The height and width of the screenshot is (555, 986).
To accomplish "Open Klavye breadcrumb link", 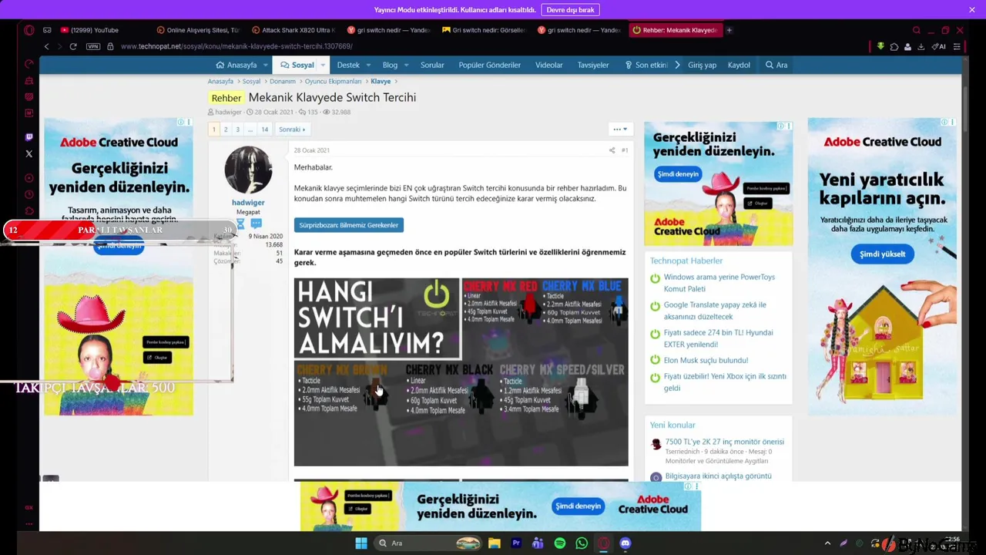I will pyautogui.click(x=381, y=81).
